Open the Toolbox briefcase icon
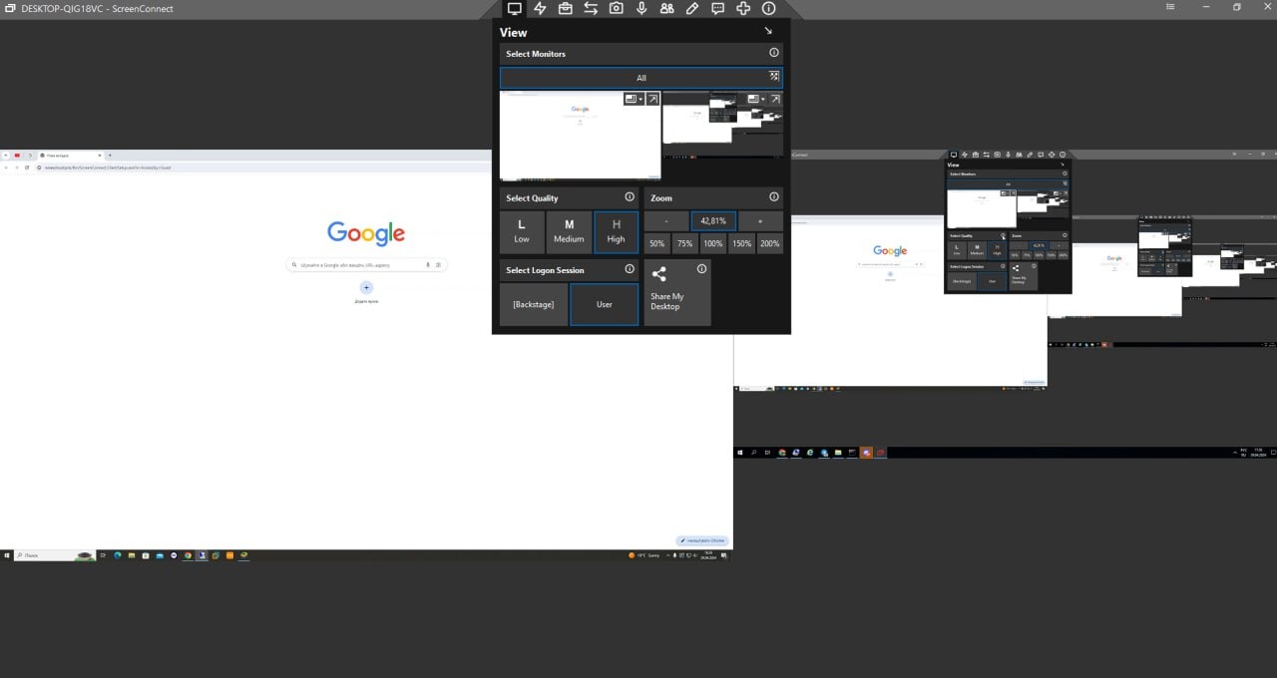The image size is (1277, 678). point(566,8)
